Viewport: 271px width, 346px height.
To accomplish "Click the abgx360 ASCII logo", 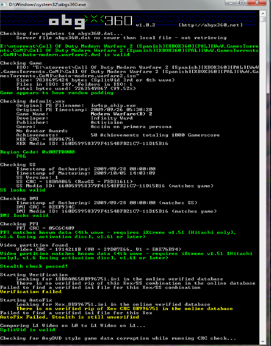I will click(x=90, y=22).
